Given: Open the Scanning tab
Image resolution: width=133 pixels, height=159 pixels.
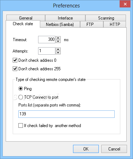Looking at the screenshot, I should click(106, 18).
